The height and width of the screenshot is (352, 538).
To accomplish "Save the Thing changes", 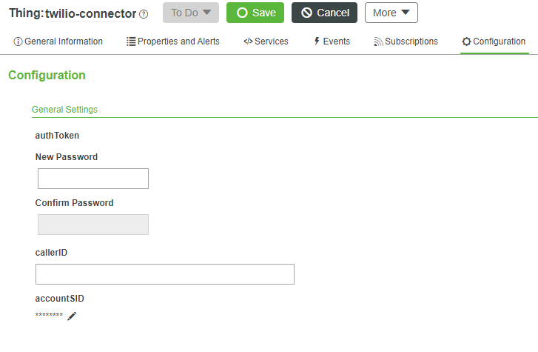I will (x=255, y=13).
